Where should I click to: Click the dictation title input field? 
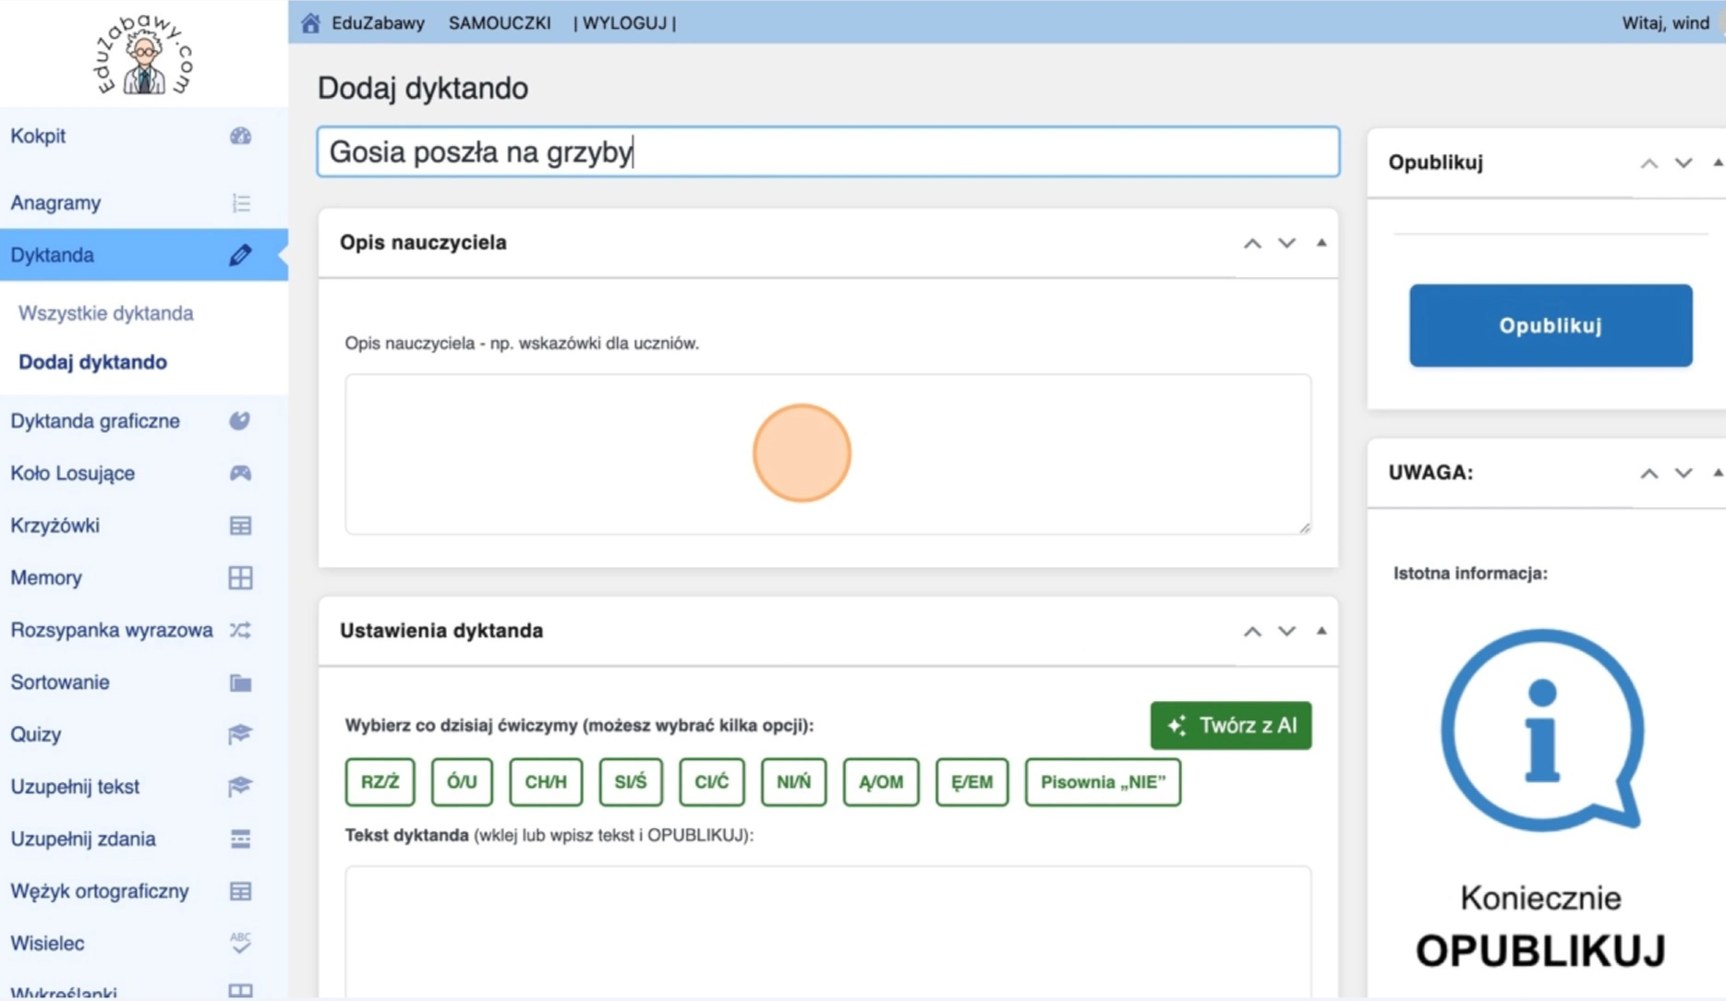[x=827, y=152]
